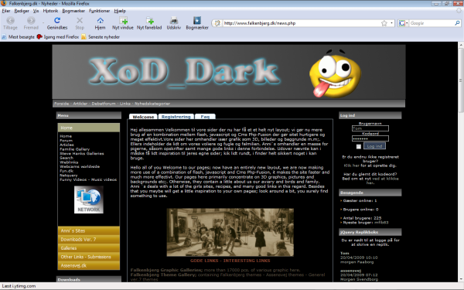Open the Google search engine dropdown
Screen dimensions: 464x290
[x=403, y=23]
